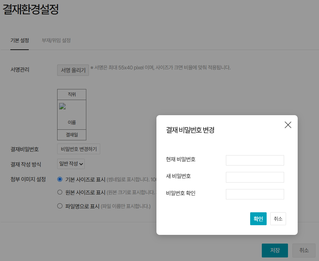Click the 현재 비밀번호 input field

click(x=255, y=160)
